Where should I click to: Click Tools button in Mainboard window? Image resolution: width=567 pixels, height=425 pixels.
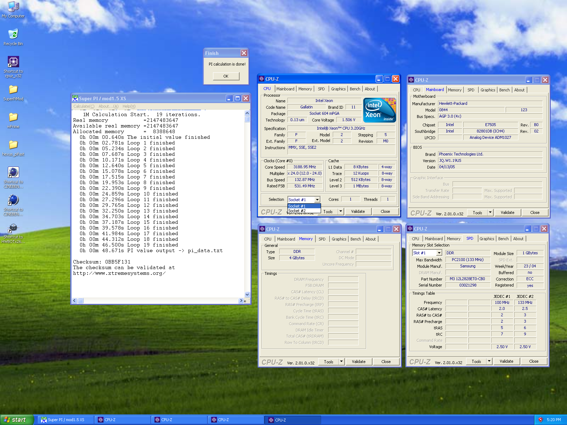pyautogui.click(x=477, y=212)
